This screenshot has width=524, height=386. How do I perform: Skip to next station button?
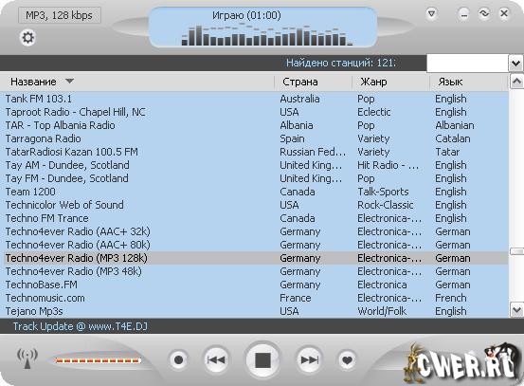(x=309, y=359)
